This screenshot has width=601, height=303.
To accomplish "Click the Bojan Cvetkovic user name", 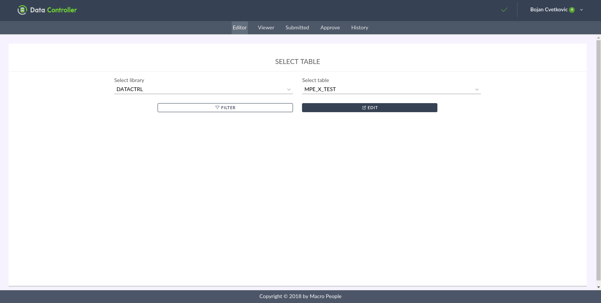I will click(549, 9).
